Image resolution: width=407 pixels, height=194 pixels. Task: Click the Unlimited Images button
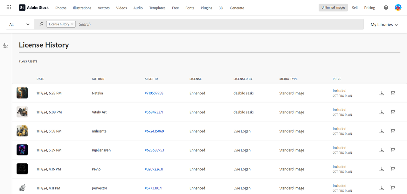333,8
